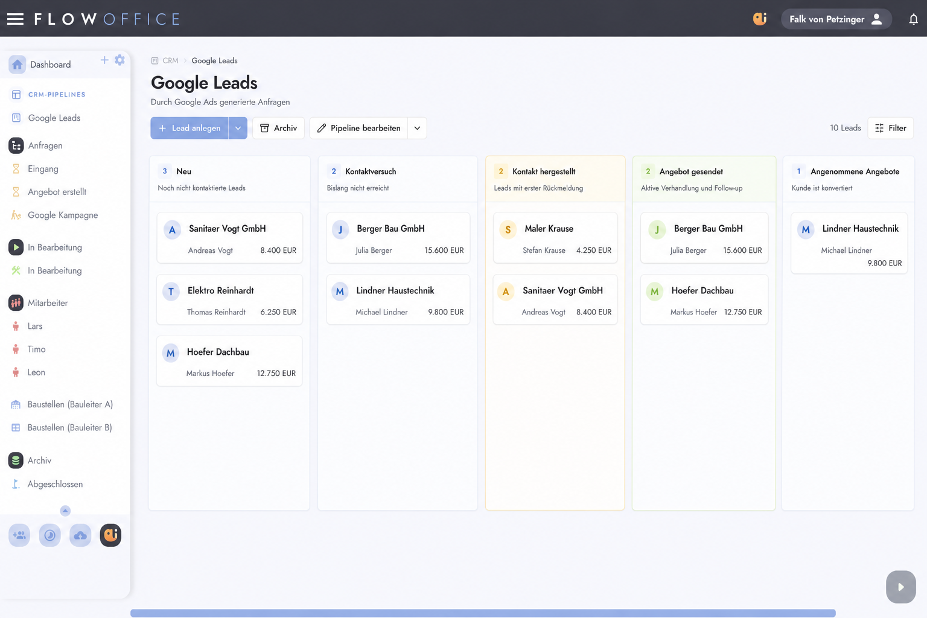The width and height of the screenshot is (927, 618).
Task: Collapse sidebar with up-arrow circle
Action: (x=65, y=511)
